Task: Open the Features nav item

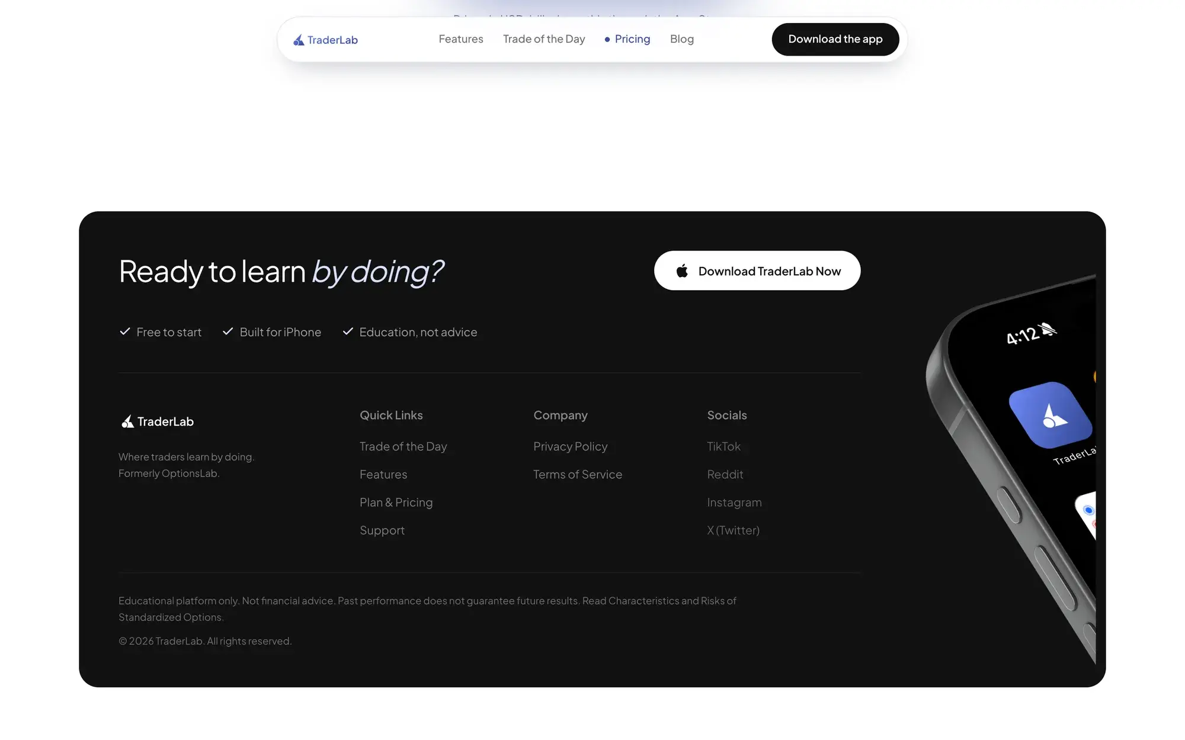Action: point(461,39)
